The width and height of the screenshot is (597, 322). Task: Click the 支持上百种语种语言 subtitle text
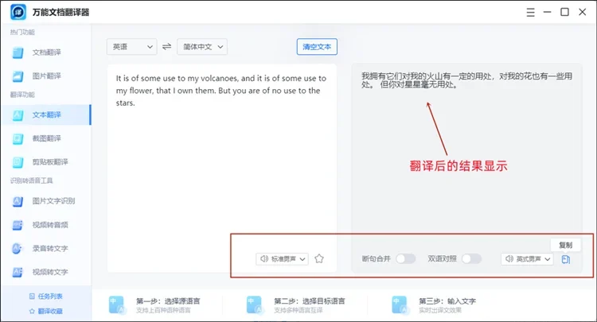click(x=163, y=310)
